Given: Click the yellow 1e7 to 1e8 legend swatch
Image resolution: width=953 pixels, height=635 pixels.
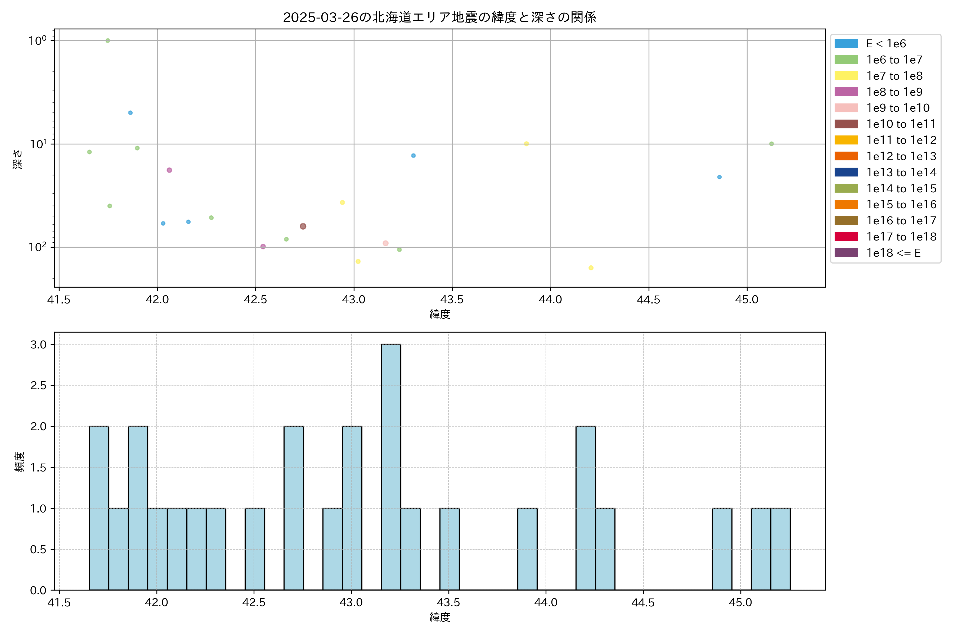Looking at the screenshot, I should click(x=846, y=76).
